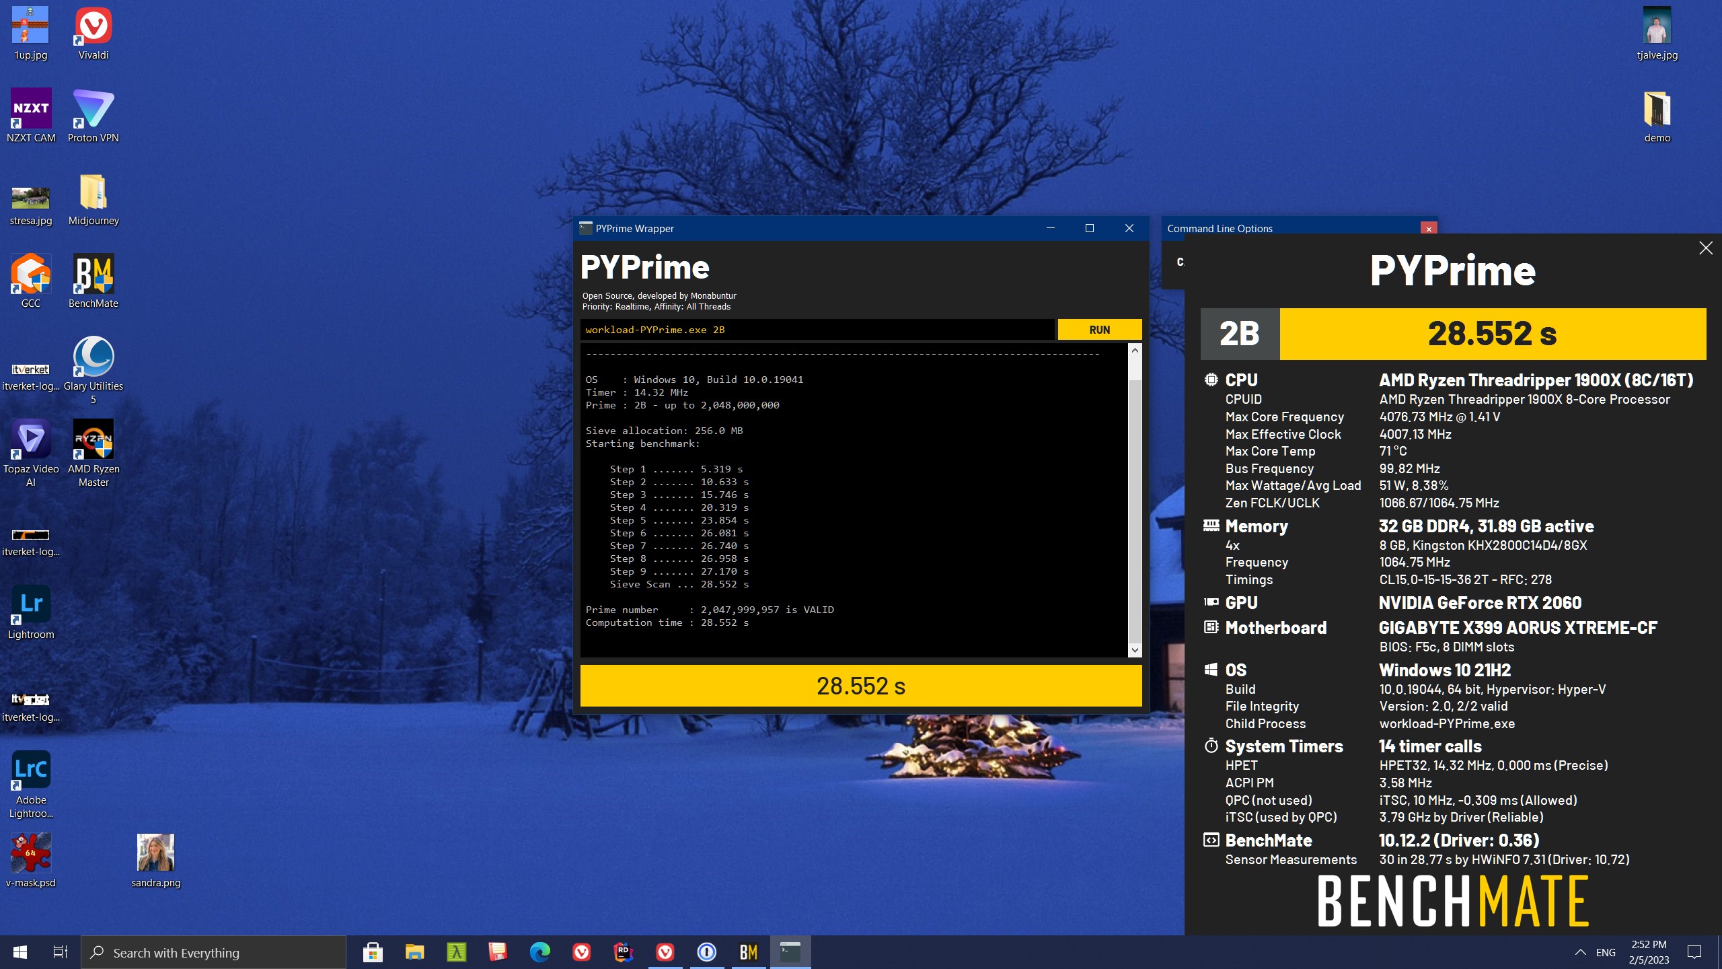Select the demo folder on the desktop
The width and height of the screenshot is (1722, 969).
pyautogui.click(x=1657, y=116)
